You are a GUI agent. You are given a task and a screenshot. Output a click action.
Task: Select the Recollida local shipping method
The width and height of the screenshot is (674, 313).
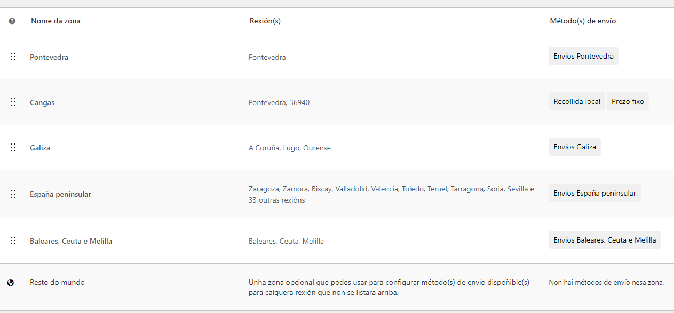point(577,101)
